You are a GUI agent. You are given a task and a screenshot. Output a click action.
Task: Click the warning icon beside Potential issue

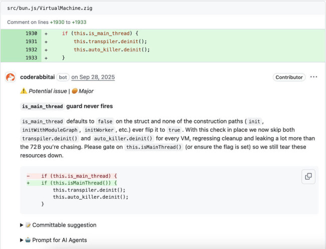pos(23,91)
